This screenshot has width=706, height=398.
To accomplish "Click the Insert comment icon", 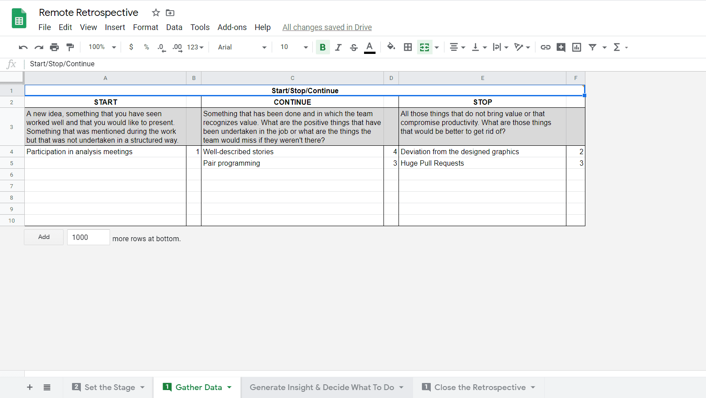I will click(x=561, y=47).
